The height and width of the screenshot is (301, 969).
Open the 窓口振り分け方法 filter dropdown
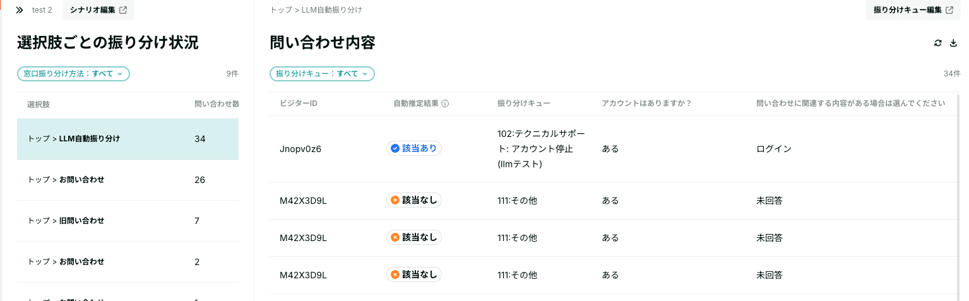point(73,74)
